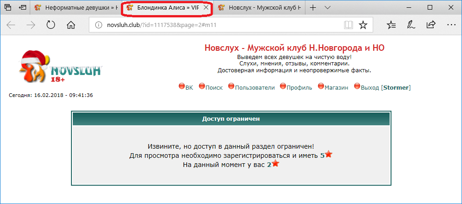The image size is (462, 204).
Task: Click the Set tabs aside icon
Action: [x=22, y=8]
